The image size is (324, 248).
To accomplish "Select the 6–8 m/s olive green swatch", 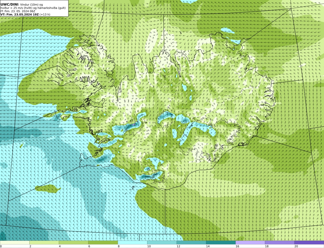I will click(103, 242).
